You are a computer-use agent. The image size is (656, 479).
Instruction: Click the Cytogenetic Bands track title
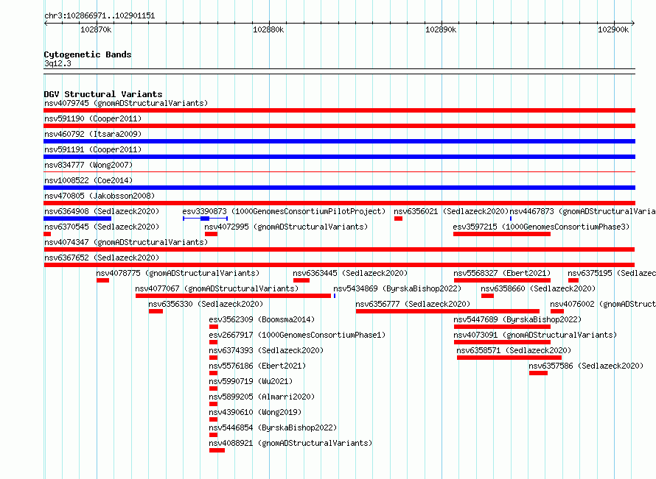[x=88, y=54]
